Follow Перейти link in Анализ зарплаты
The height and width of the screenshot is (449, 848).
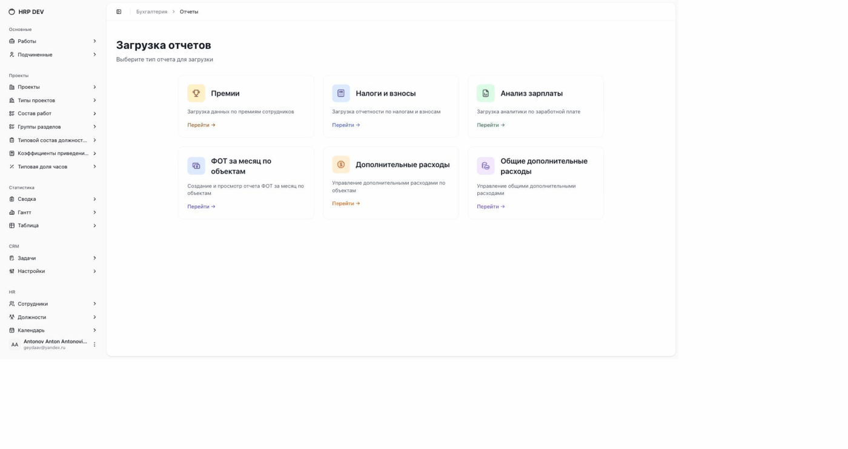(x=491, y=125)
